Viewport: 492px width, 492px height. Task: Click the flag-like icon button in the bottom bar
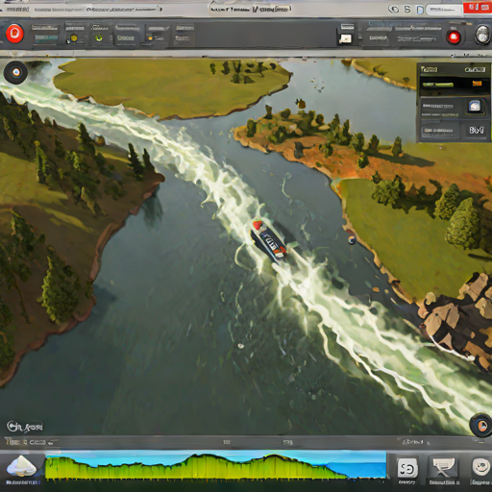pyautogui.click(x=444, y=468)
